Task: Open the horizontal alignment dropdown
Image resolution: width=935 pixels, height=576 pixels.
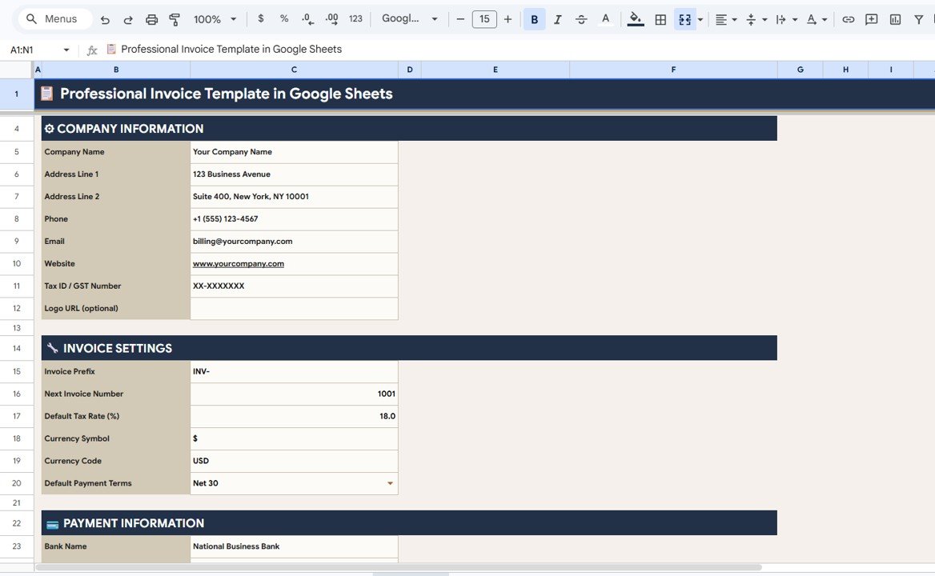Action: click(724, 18)
